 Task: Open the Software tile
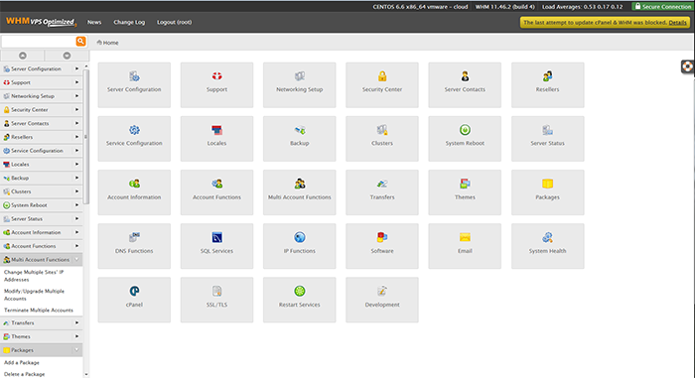[x=382, y=246]
